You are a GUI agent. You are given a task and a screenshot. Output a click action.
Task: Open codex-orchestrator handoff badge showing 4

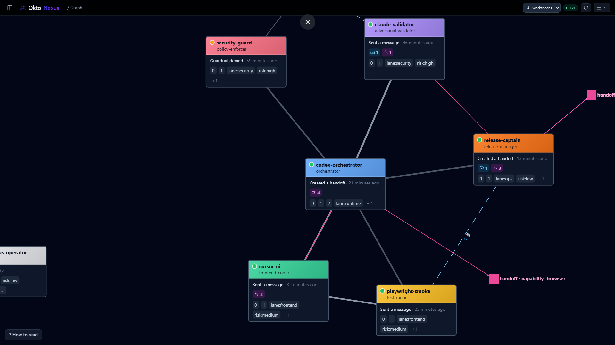pyautogui.click(x=316, y=193)
